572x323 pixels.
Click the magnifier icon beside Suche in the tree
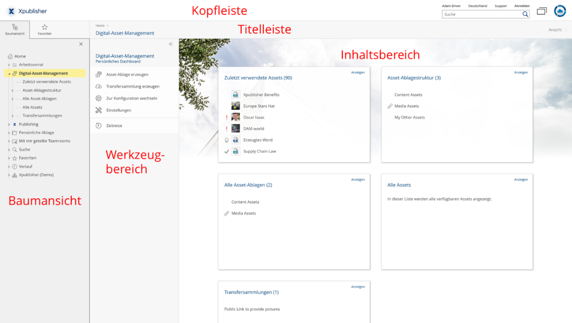(15, 150)
